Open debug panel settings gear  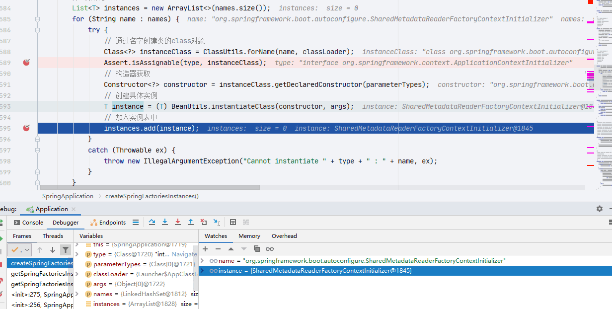(x=600, y=209)
